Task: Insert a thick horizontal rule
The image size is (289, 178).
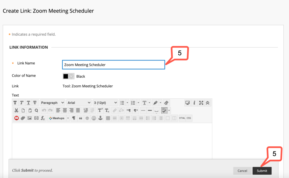Action: point(150,110)
